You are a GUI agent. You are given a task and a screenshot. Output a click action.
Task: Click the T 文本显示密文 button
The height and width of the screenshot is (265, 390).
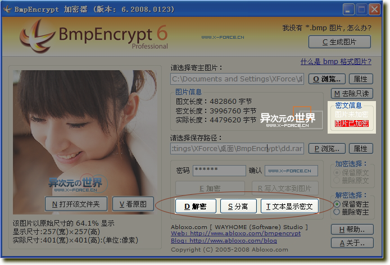289,206
